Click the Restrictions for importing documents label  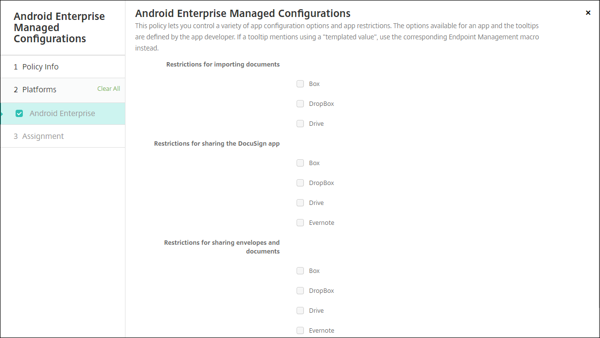(223, 65)
